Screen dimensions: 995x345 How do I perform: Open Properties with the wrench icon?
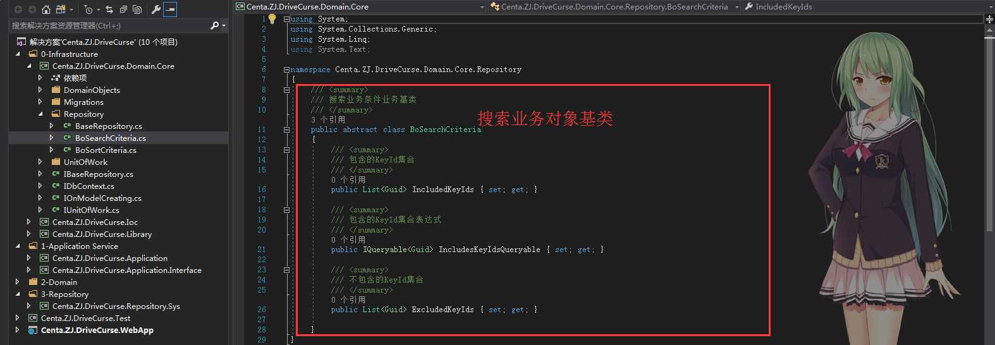156,9
